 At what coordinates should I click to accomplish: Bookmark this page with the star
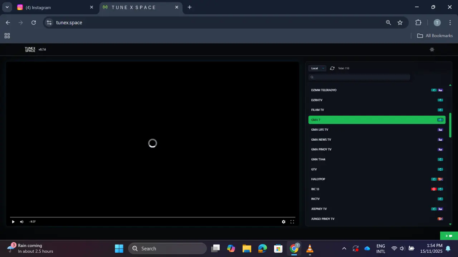400,22
